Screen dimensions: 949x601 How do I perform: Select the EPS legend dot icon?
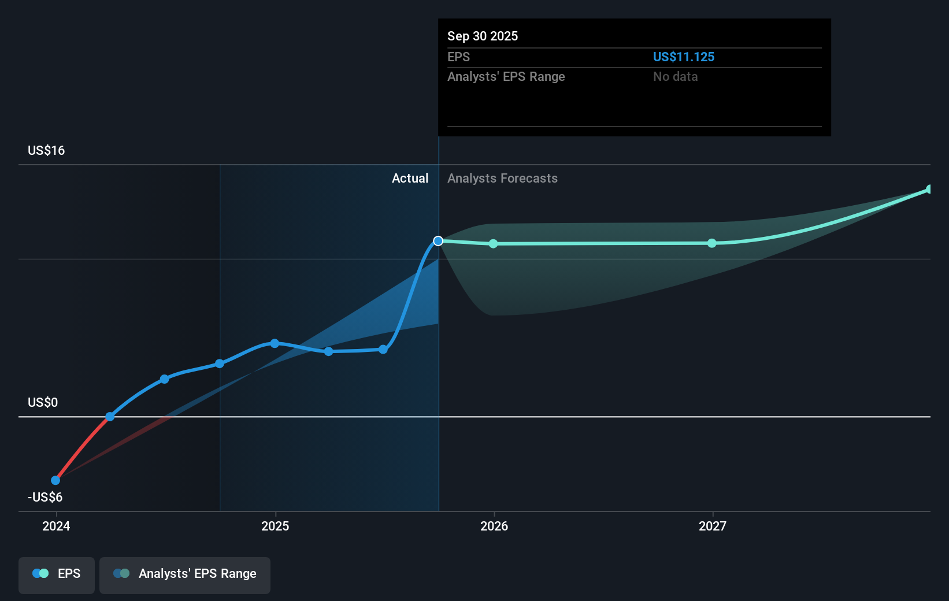39,573
